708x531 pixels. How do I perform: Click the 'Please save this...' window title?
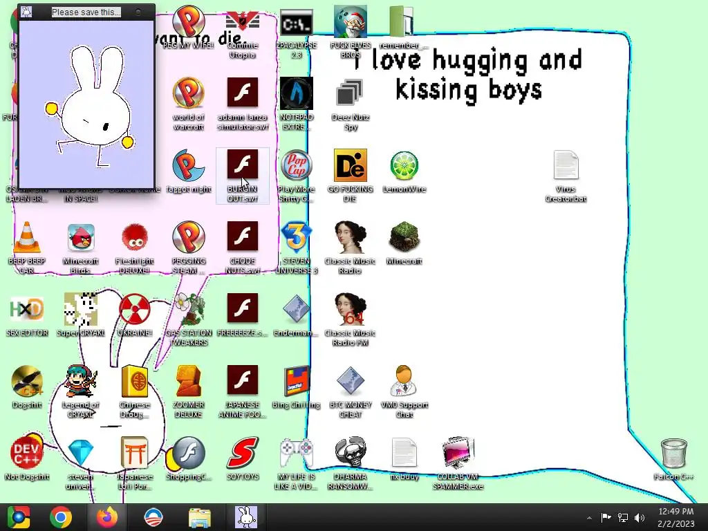point(86,12)
